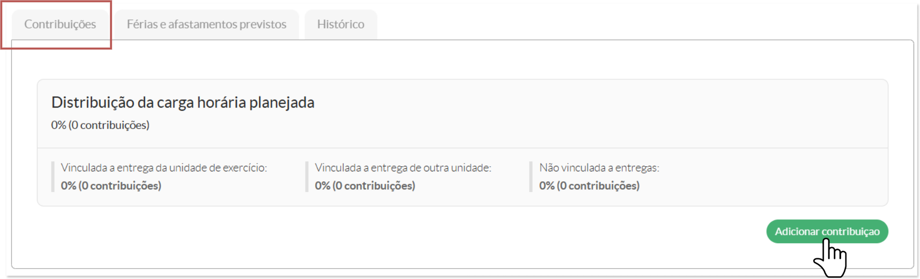Screen dimensions: 920x279
Task: Click the gray bar beside unidade de exercício
Action: pos(52,176)
